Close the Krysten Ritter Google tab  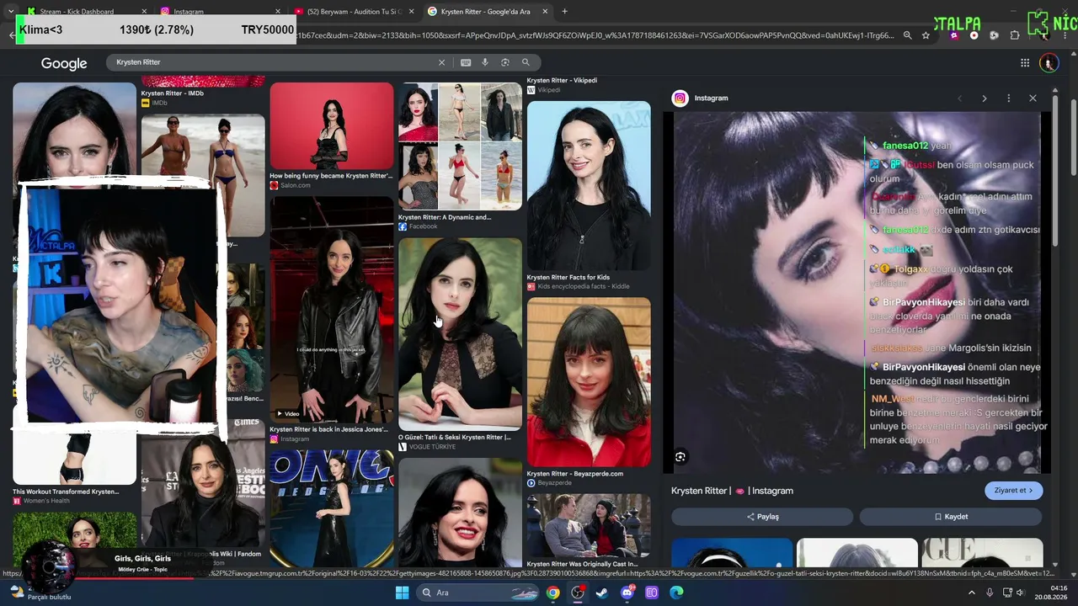[x=545, y=12]
